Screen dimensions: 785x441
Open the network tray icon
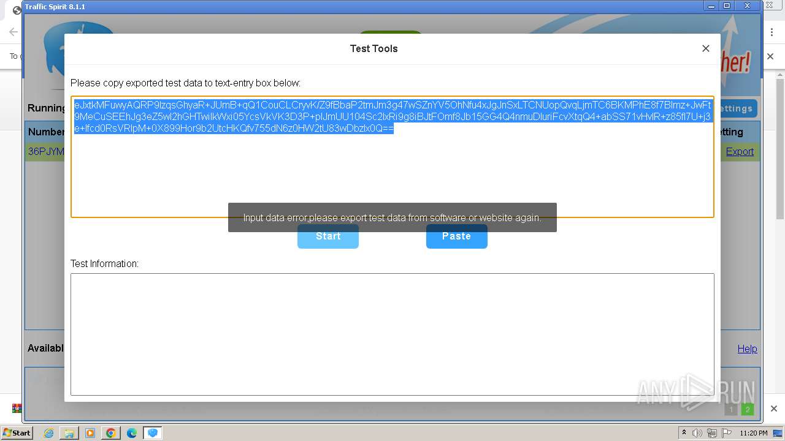[x=712, y=433]
